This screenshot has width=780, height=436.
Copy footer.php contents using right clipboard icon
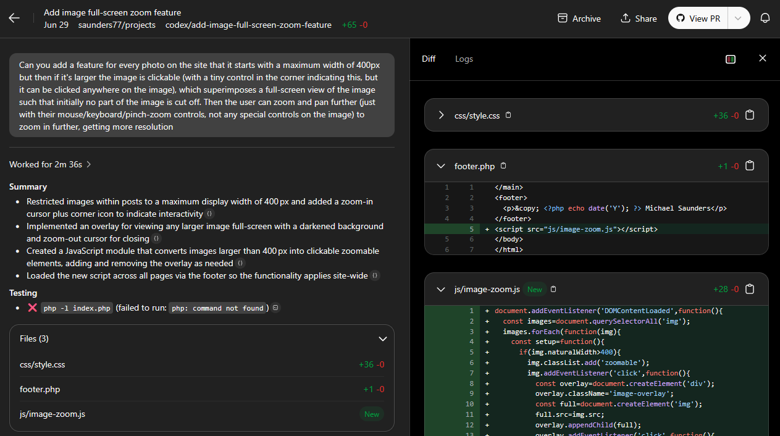tap(750, 166)
